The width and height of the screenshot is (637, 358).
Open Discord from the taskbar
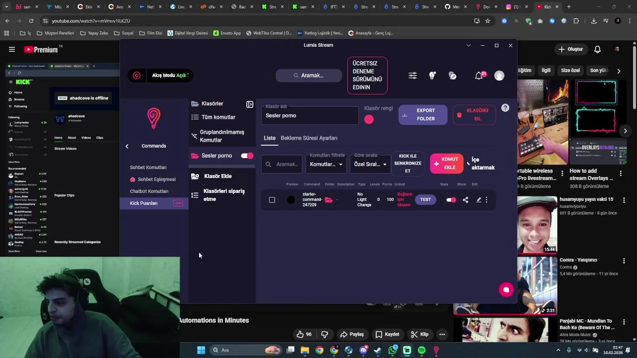coord(363,350)
